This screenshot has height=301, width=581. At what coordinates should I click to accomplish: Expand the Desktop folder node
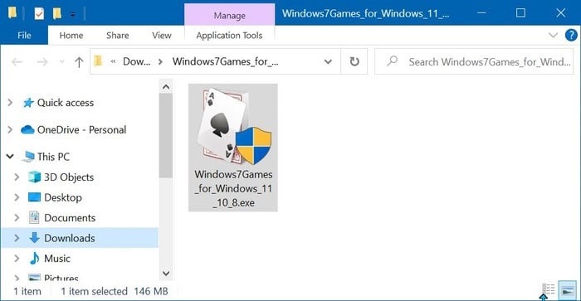pyautogui.click(x=17, y=197)
